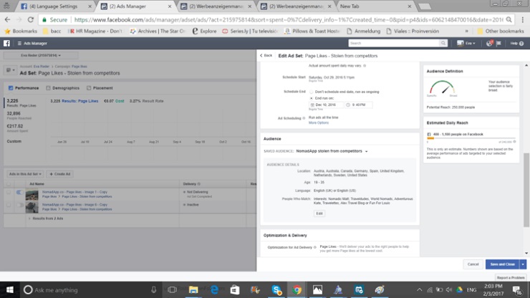Open Task View in the taskbar
This screenshot has height=298, width=530.
(x=173, y=290)
